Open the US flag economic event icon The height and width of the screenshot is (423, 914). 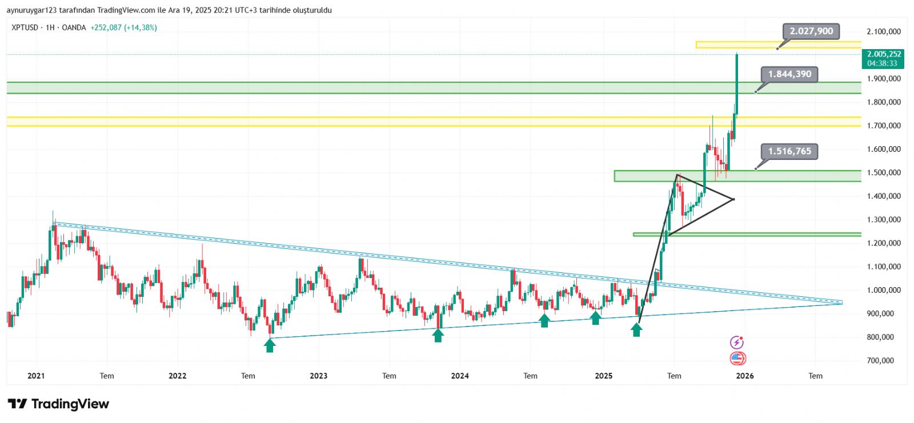tap(737, 358)
